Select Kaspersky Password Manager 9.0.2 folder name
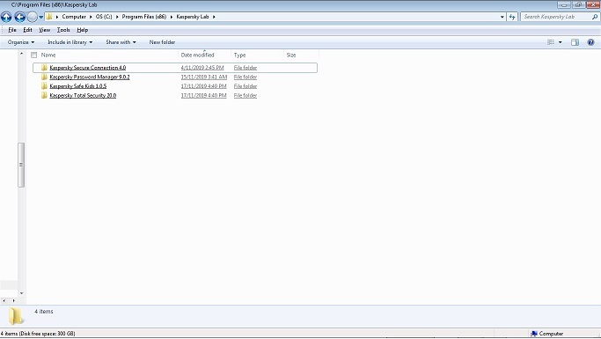 90,77
